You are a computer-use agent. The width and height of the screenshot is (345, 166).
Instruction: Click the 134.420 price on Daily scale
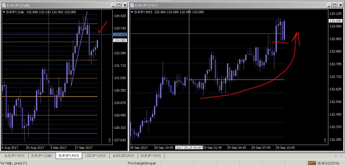point(120,16)
